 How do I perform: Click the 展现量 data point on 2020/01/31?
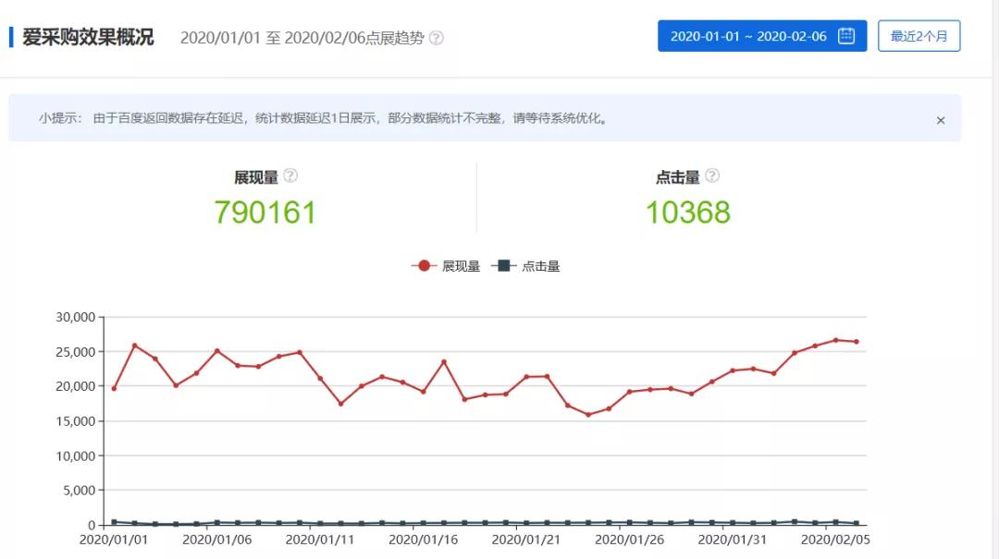point(733,371)
